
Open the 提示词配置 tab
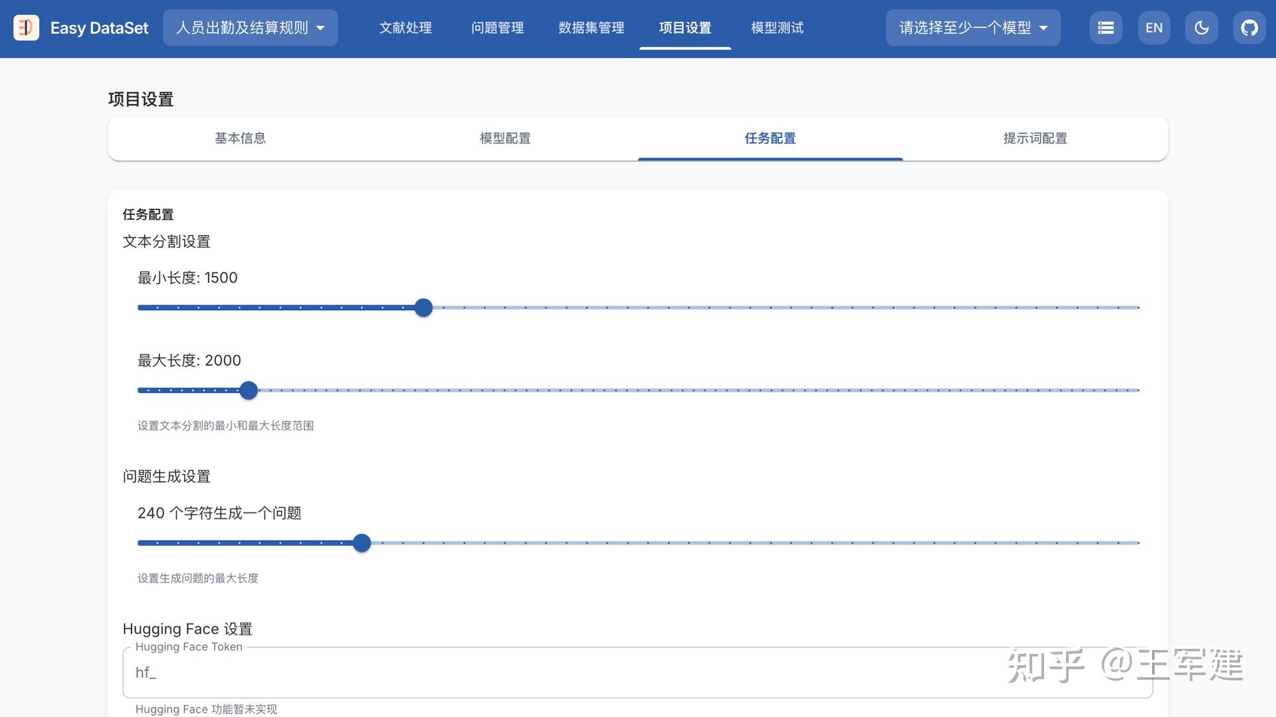click(1034, 138)
